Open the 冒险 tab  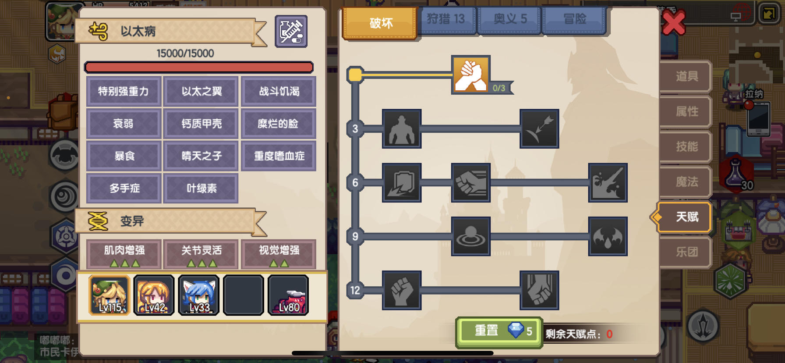574,20
